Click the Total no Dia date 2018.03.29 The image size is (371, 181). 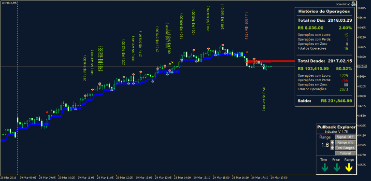click(x=340, y=20)
